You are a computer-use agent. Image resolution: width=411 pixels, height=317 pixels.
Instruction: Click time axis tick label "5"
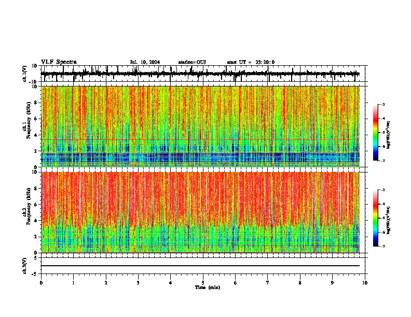(x=203, y=283)
